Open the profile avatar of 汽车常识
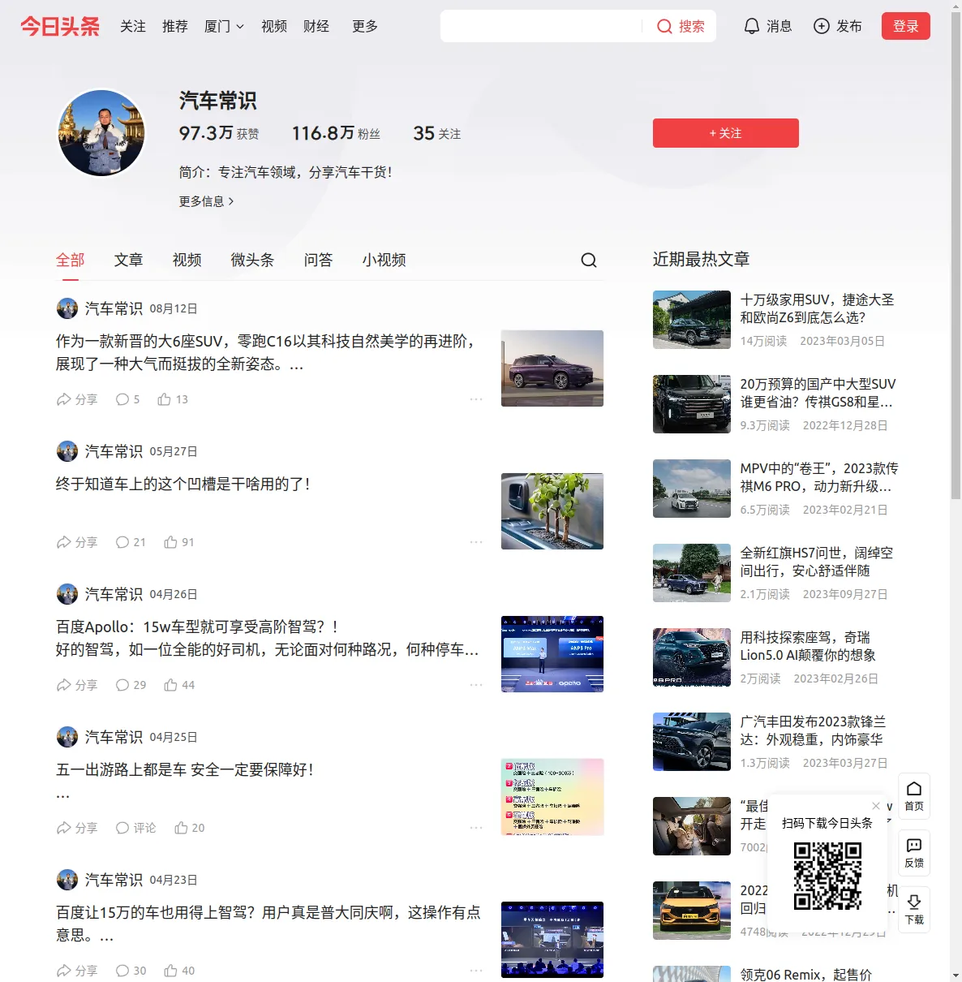This screenshot has height=982, width=962. (x=101, y=133)
